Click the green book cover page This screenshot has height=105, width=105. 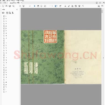pyautogui.click(x=43, y=57)
